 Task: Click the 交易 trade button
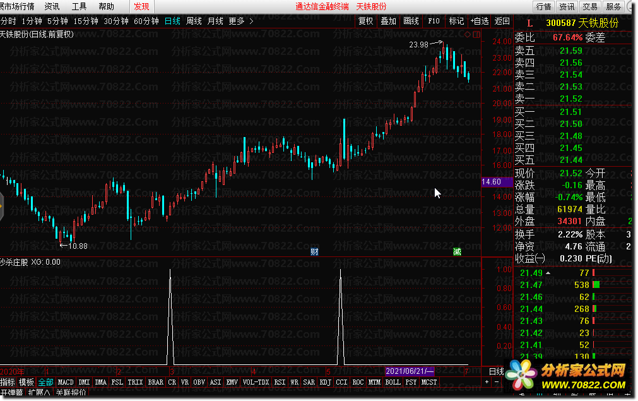(590, 6)
